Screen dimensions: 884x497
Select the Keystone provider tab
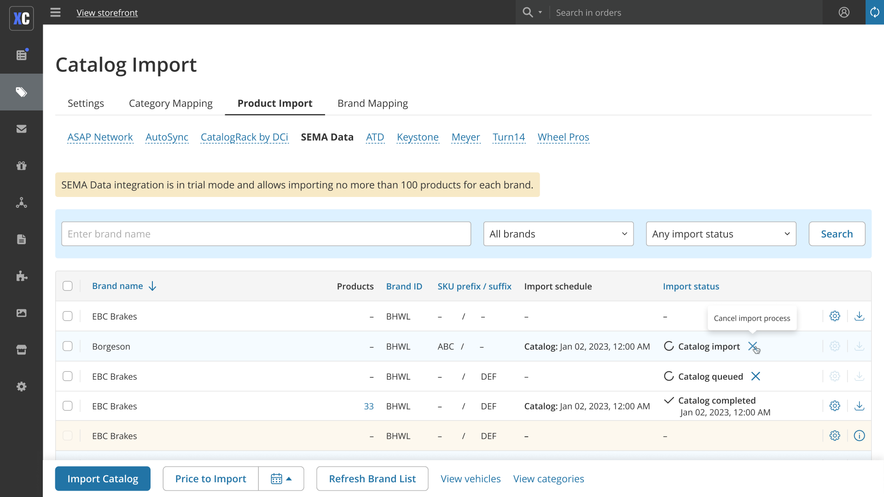(x=418, y=137)
